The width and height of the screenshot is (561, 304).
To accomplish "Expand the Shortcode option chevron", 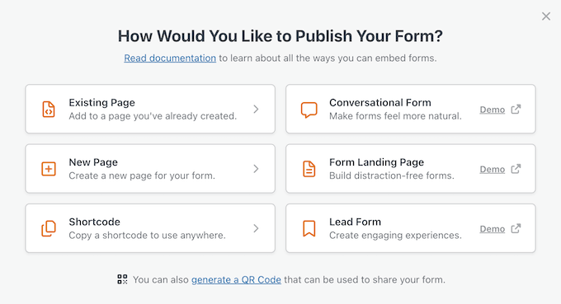I will pos(256,228).
